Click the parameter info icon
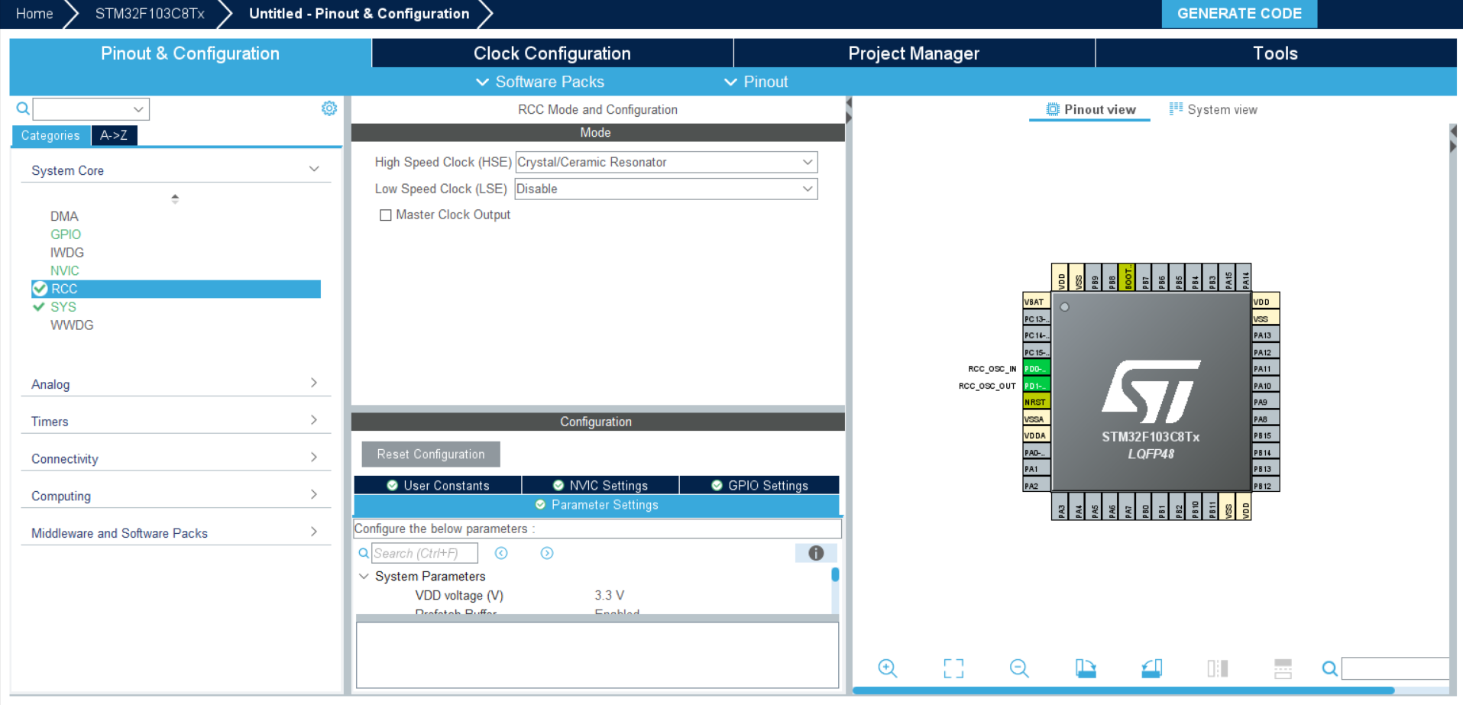Image resolution: width=1463 pixels, height=705 pixels. [x=816, y=553]
